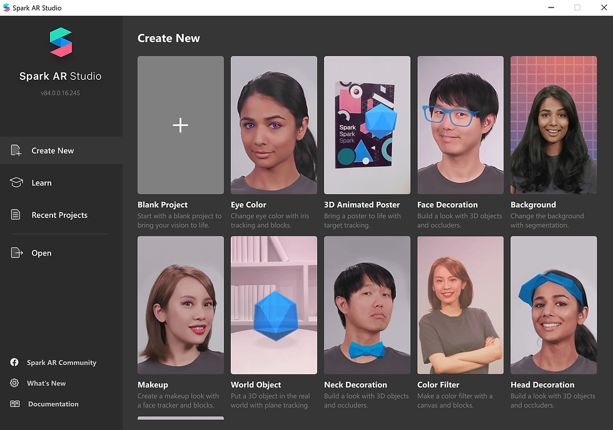Switch to the Learn section
The width and height of the screenshot is (613, 430).
61,182
